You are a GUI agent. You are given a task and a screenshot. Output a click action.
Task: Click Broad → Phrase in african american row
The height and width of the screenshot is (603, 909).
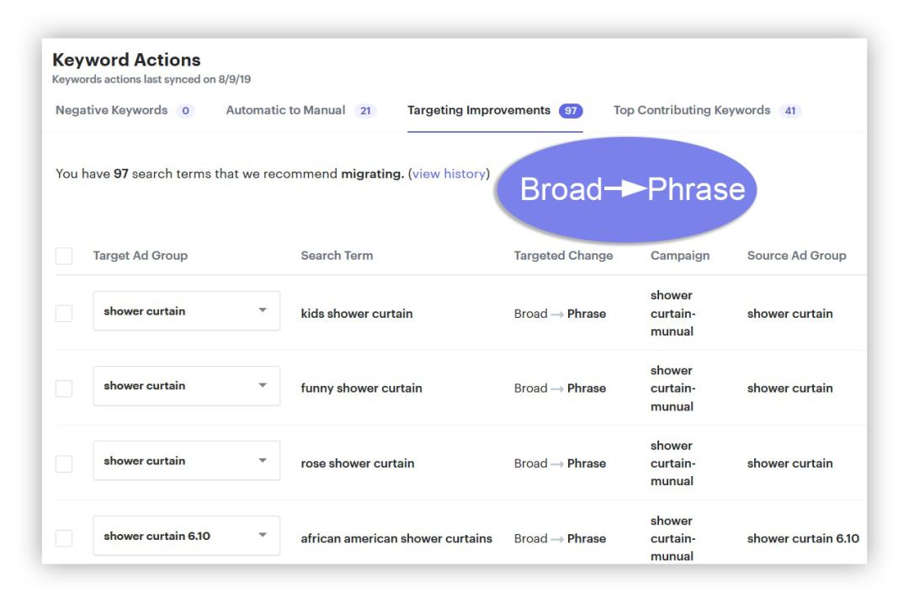pyautogui.click(x=560, y=539)
